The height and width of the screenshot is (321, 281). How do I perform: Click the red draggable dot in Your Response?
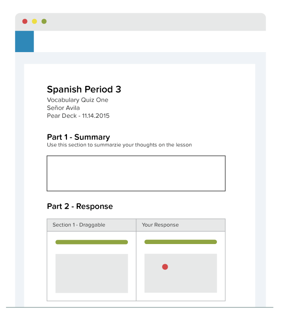(x=165, y=267)
